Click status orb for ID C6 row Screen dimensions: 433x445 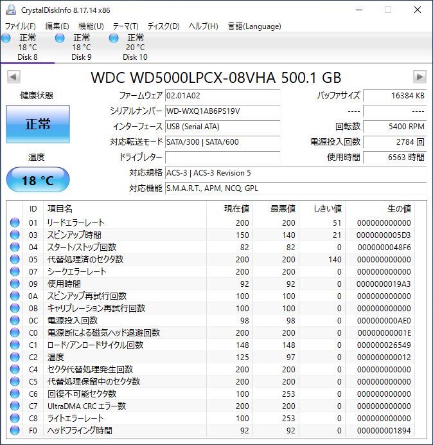(15, 394)
